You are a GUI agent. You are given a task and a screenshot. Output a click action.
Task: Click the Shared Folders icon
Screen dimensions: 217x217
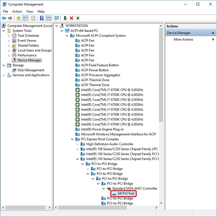click(14, 45)
